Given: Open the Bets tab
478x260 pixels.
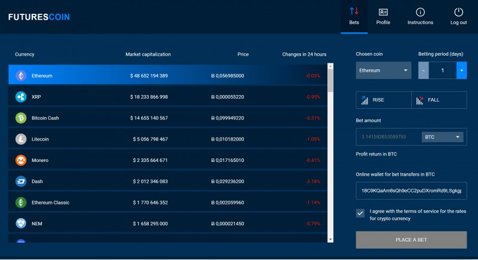Looking at the screenshot, I should coord(354,17).
